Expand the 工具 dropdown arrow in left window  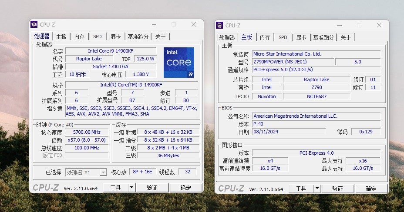[131, 188]
